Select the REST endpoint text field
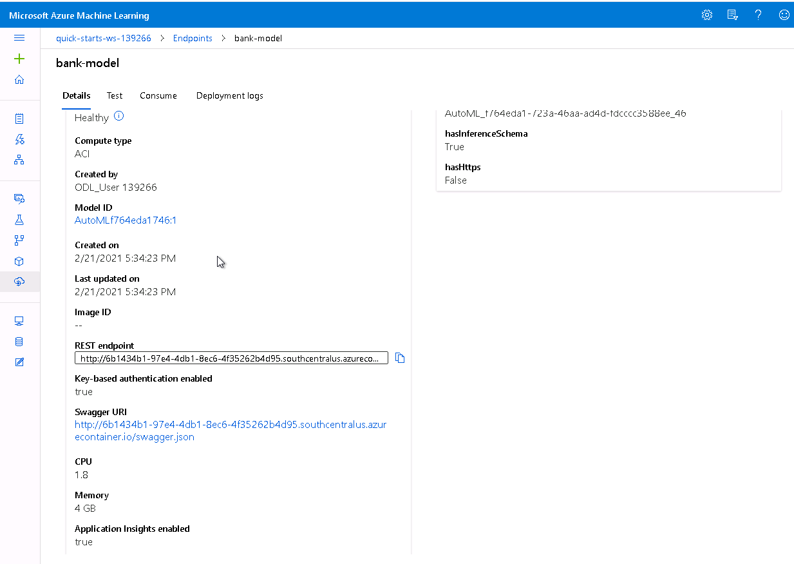Viewport: 794px width, 564px height. [x=232, y=358]
